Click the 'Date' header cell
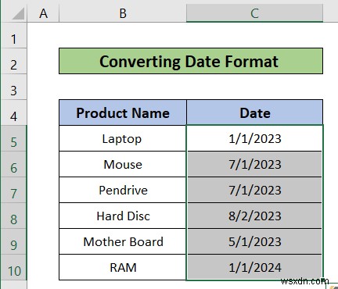This screenshot has width=338, height=289. 255,112
